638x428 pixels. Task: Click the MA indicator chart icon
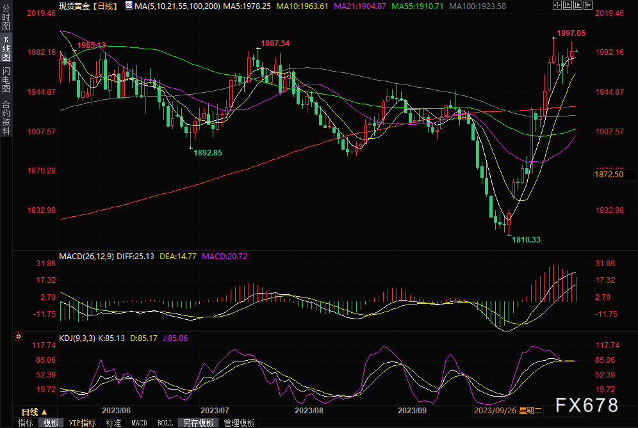click(129, 6)
